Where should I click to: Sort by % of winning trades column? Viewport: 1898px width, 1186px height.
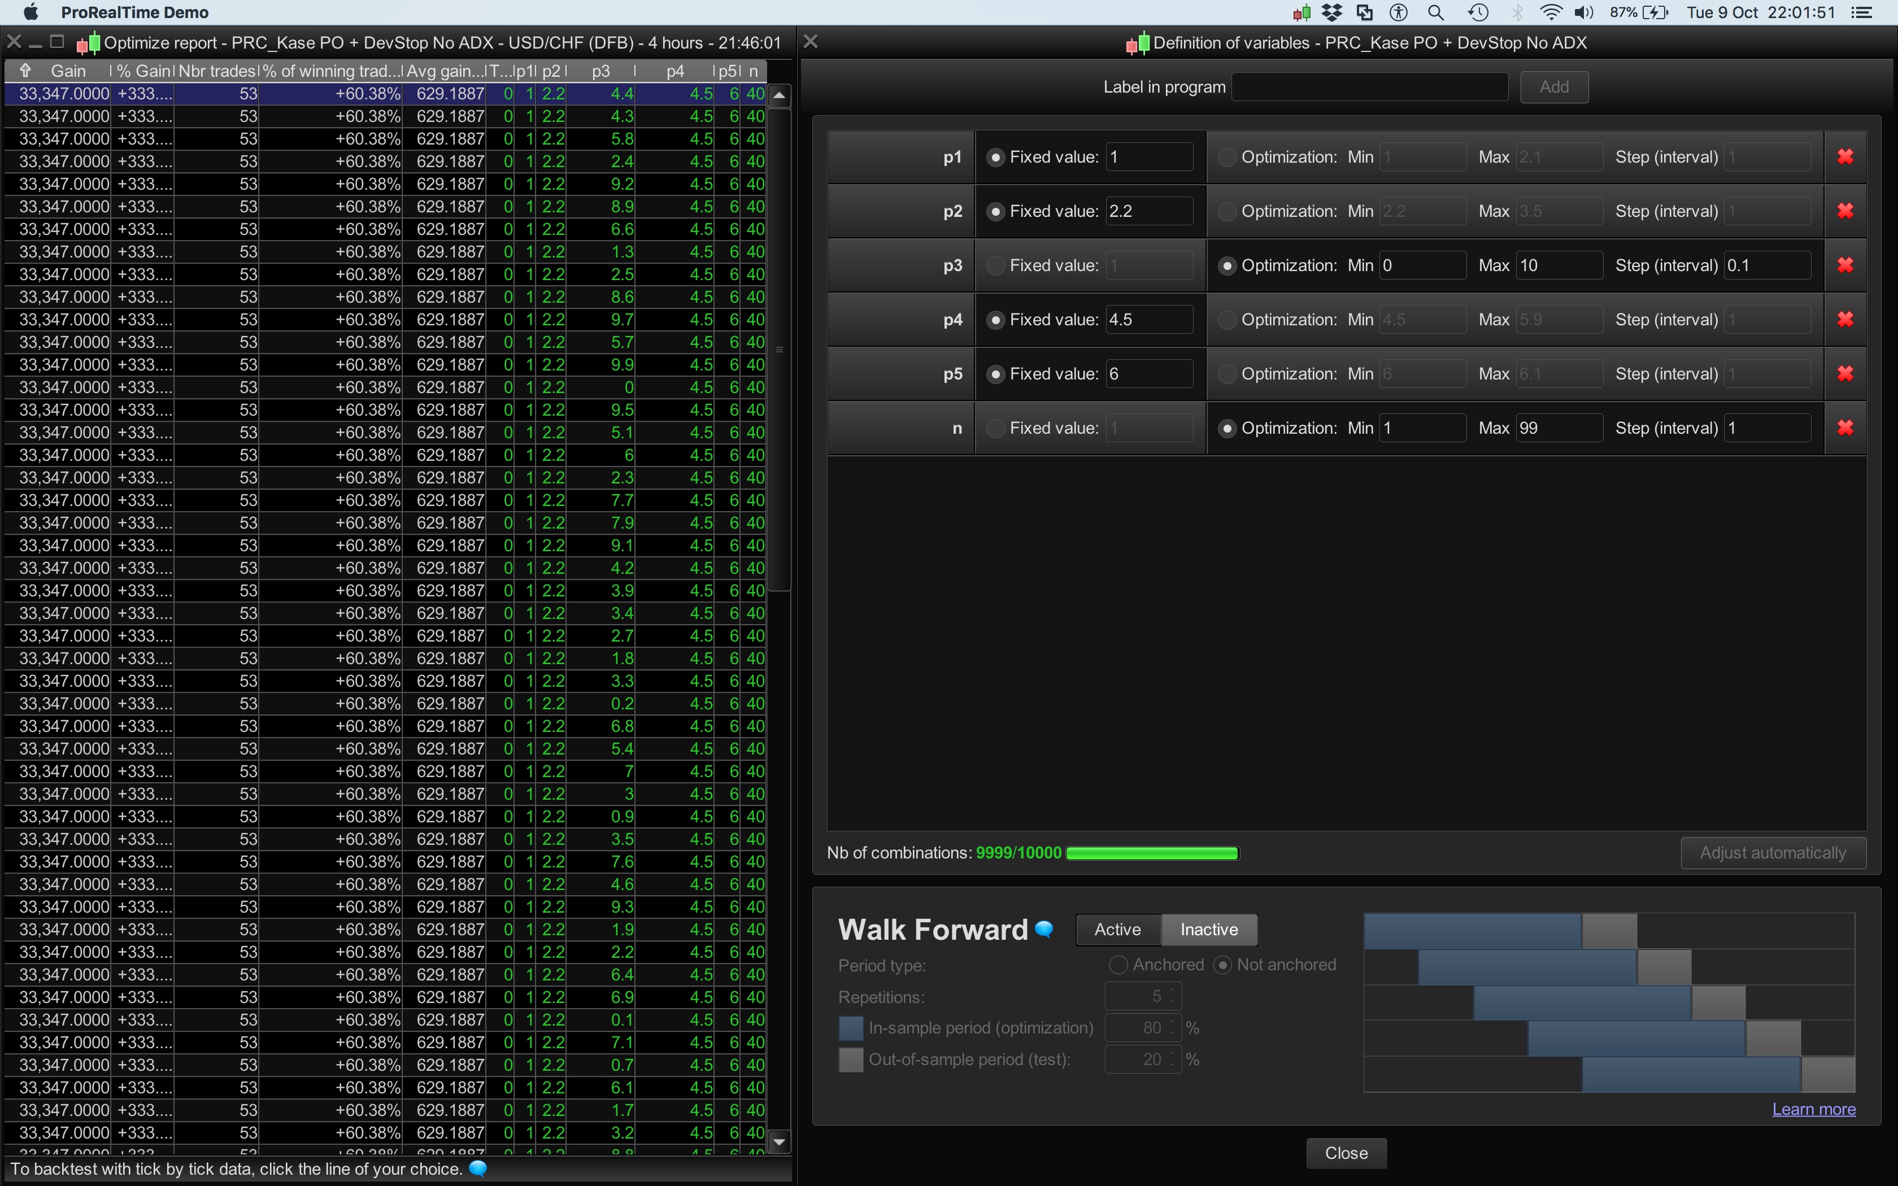point(330,71)
